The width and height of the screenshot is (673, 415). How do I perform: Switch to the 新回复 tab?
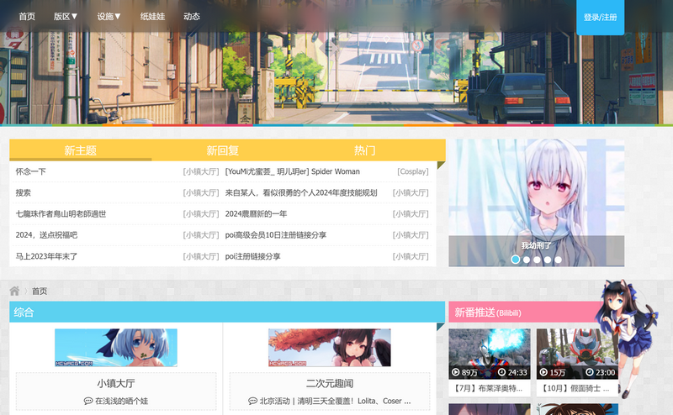click(223, 150)
